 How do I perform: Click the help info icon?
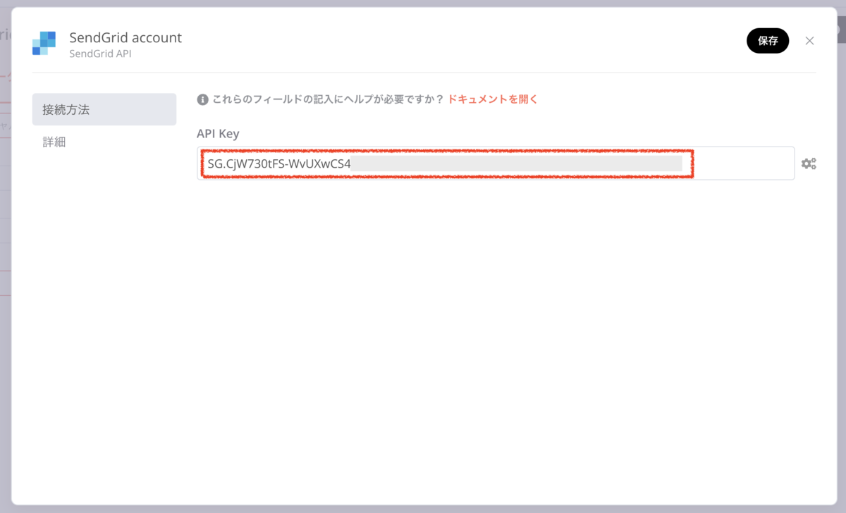click(x=202, y=99)
